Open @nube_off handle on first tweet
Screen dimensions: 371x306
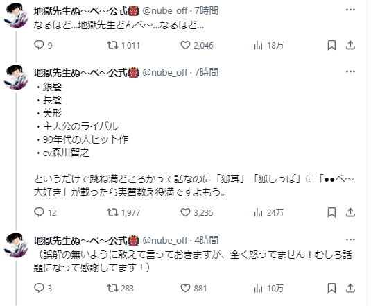165,10
